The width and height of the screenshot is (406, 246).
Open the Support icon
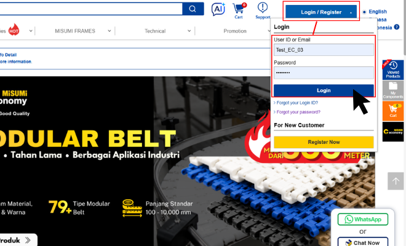[x=263, y=10]
